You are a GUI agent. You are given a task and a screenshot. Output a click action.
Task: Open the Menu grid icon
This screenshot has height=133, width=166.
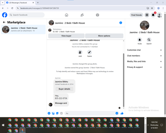147,15
